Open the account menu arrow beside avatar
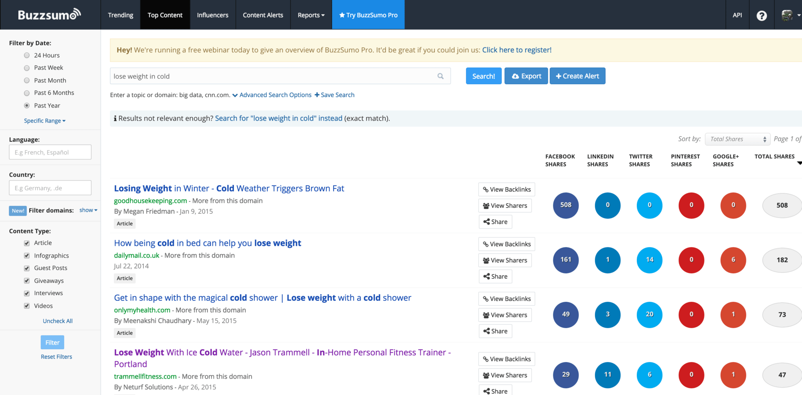 [798, 15]
